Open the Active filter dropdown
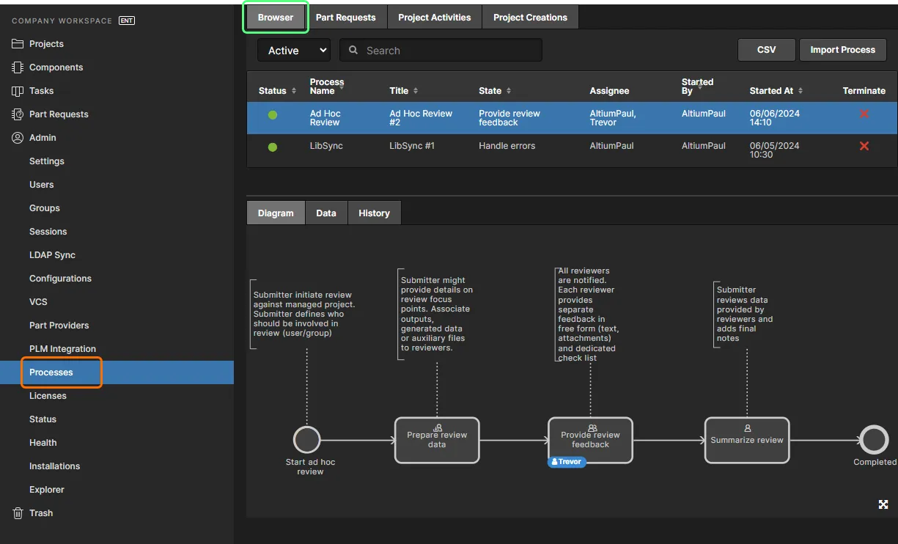The height and width of the screenshot is (544, 898). (x=294, y=51)
